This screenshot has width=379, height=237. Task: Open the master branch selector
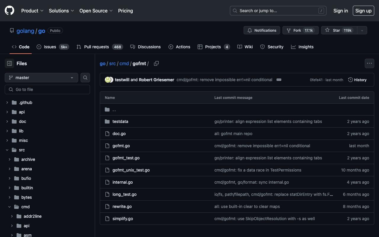[41, 78]
